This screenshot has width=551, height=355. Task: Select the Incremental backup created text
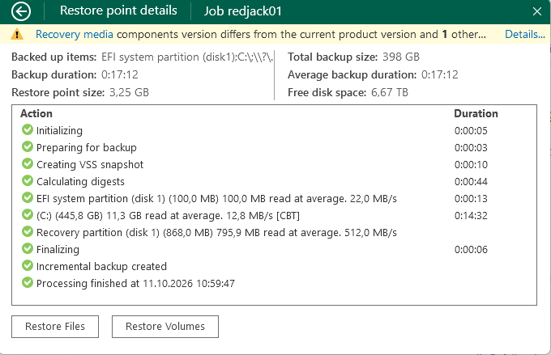[x=101, y=267]
